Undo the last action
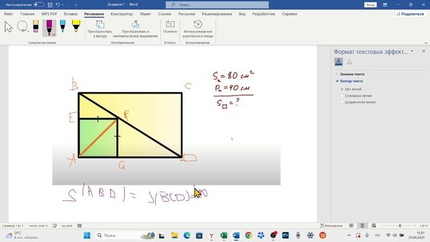Screen dimensions: 430x242 (58, 5)
